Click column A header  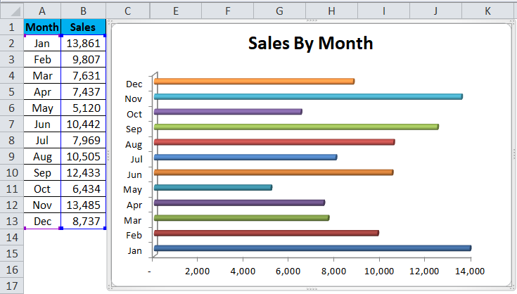coord(42,10)
